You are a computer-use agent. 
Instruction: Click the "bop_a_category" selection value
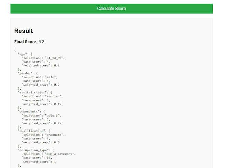(x=59, y=154)
